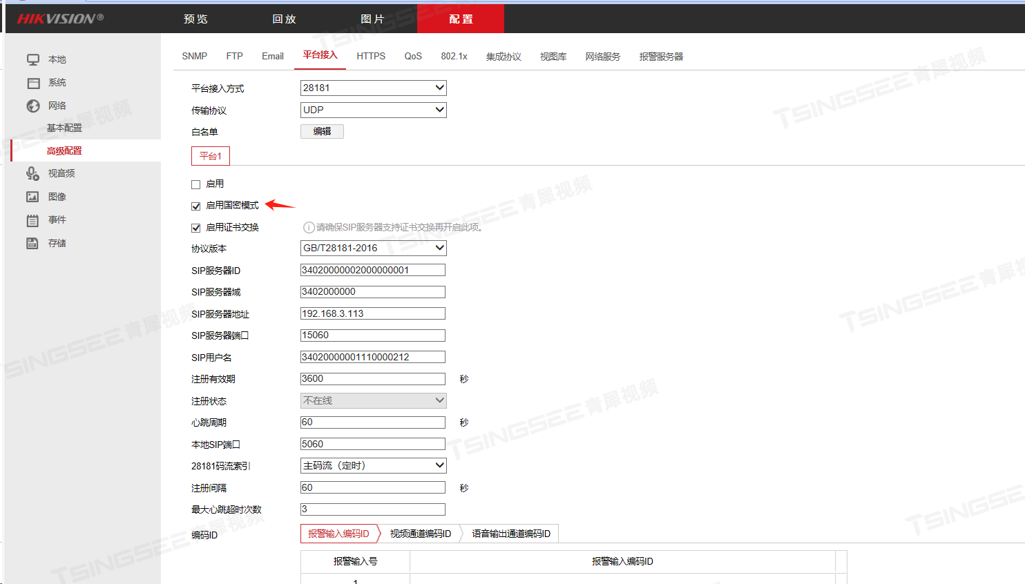
Task: Click the 注册间隔 input field
Action: click(x=373, y=487)
